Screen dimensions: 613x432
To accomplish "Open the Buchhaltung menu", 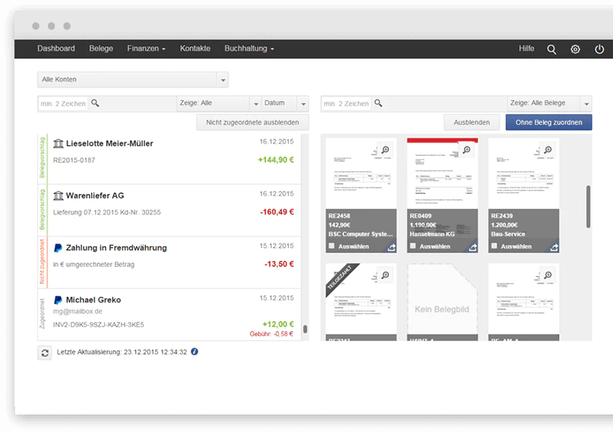I will pyautogui.click(x=249, y=49).
